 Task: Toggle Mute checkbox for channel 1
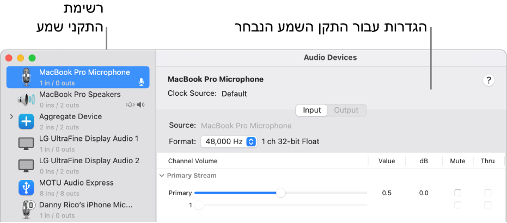pyautogui.click(x=457, y=205)
